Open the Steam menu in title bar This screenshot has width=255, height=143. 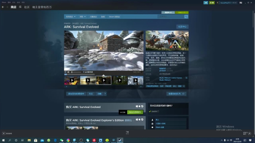[4, 2]
